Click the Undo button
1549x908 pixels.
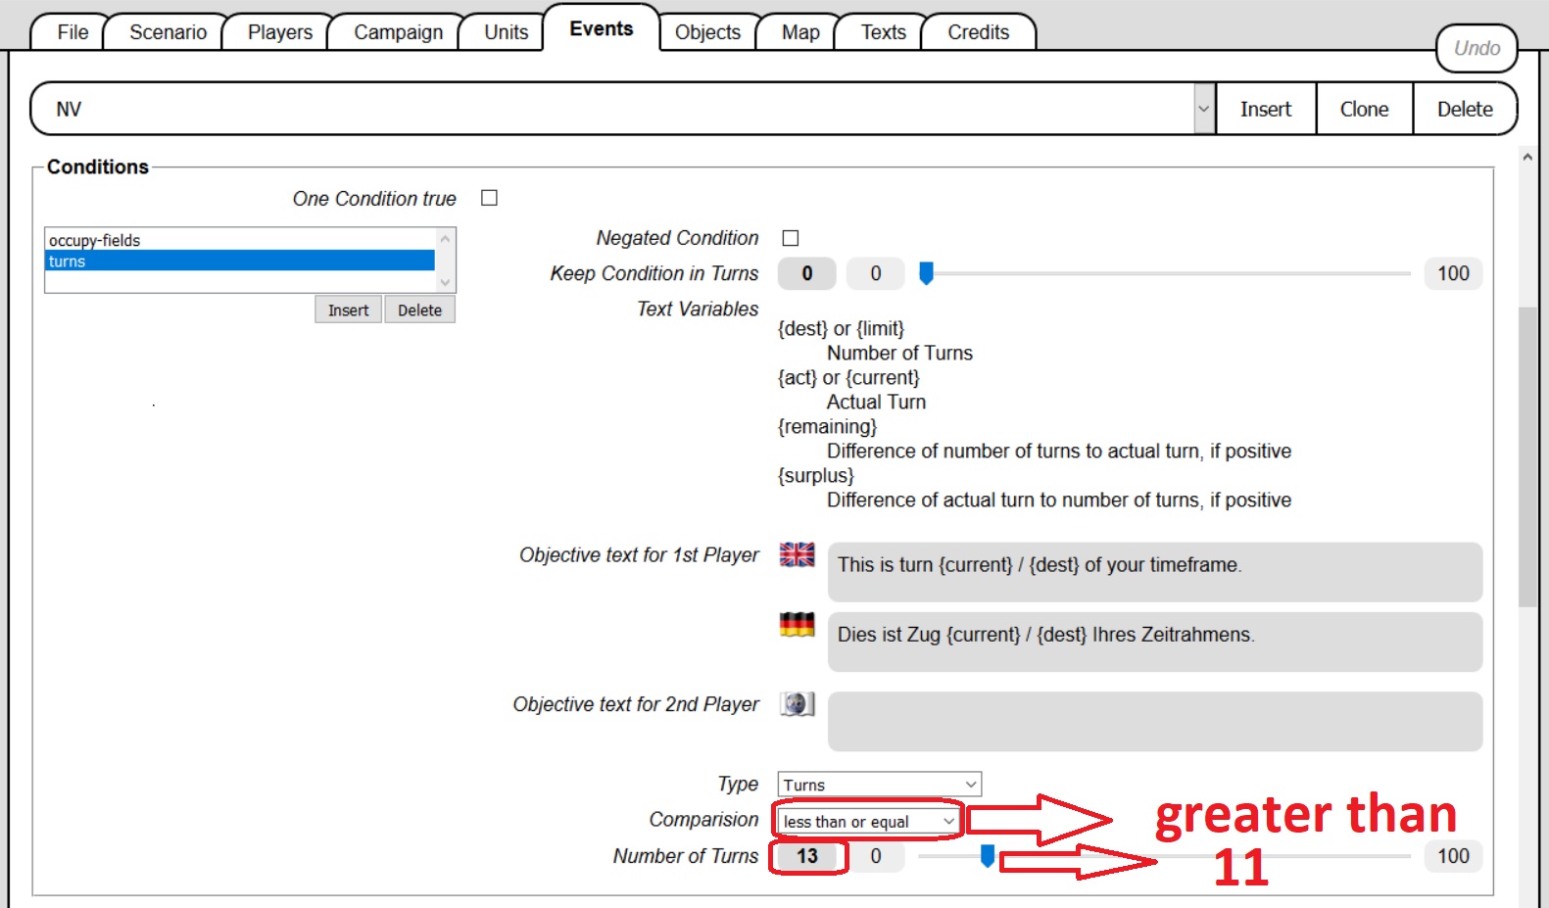(1476, 48)
